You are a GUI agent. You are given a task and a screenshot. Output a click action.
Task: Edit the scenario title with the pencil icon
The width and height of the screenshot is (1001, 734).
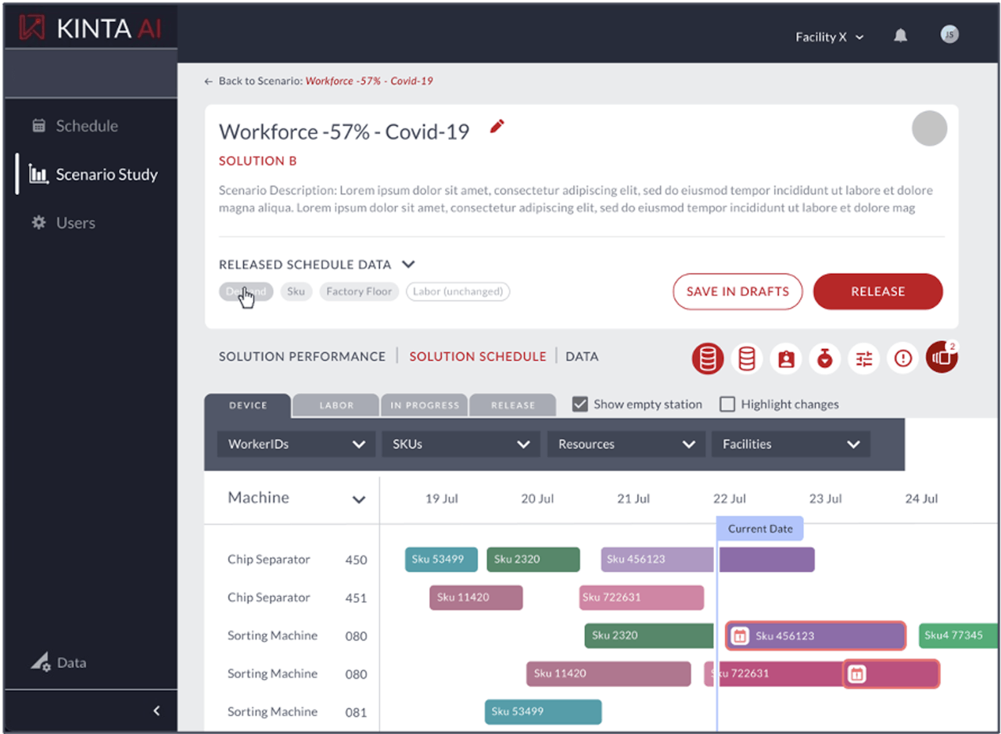click(x=497, y=127)
